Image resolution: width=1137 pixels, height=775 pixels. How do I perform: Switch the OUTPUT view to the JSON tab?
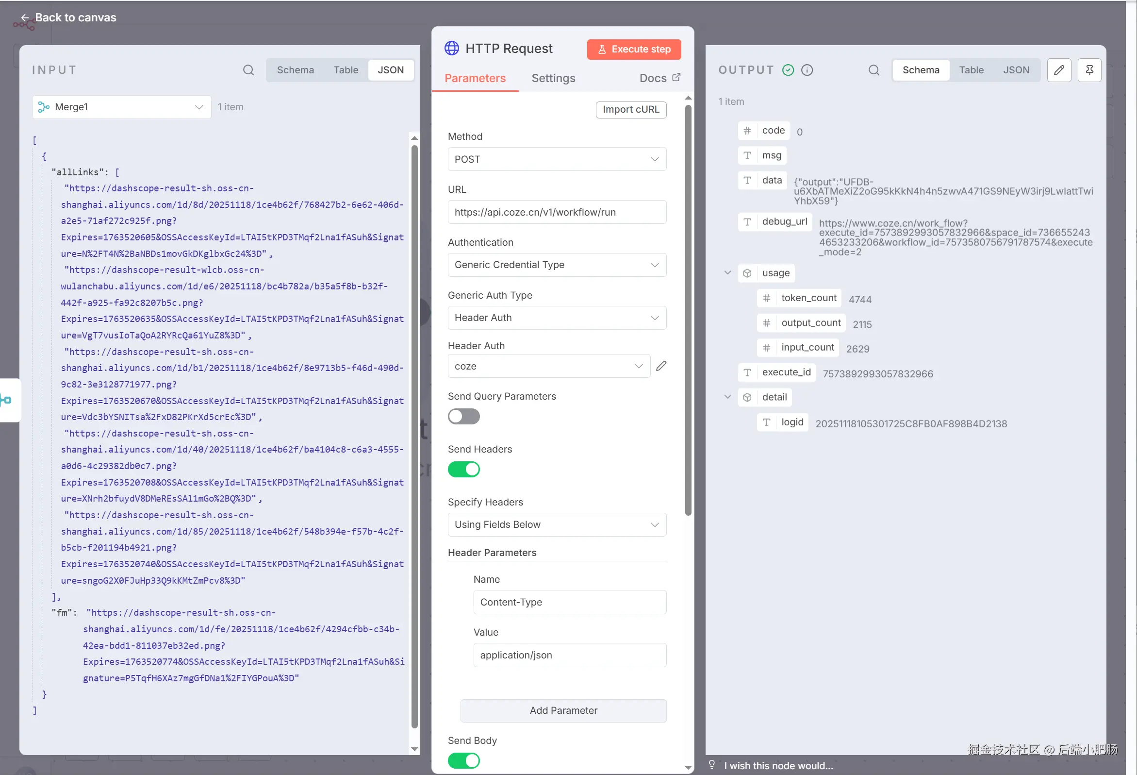pyautogui.click(x=1016, y=70)
